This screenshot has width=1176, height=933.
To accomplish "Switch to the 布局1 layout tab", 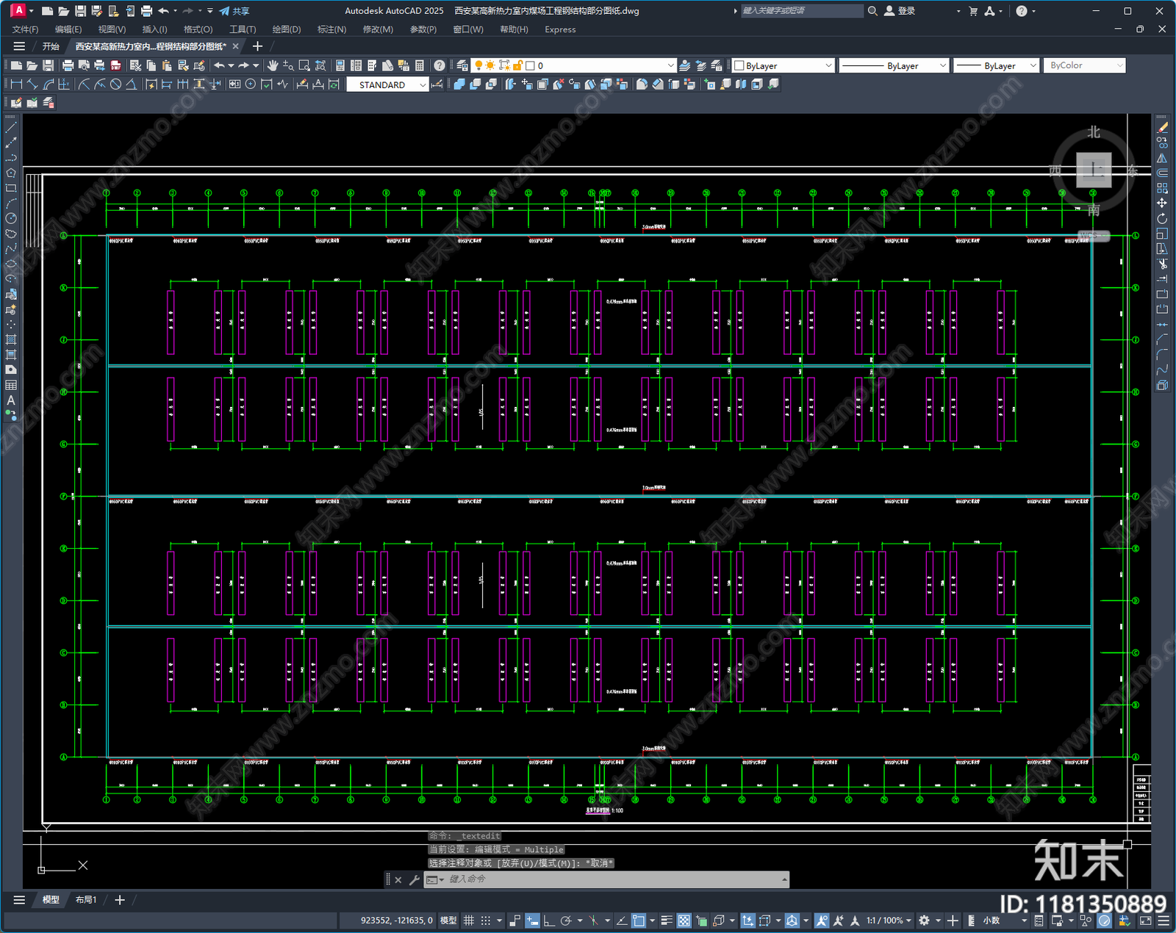I will point(86,900).
